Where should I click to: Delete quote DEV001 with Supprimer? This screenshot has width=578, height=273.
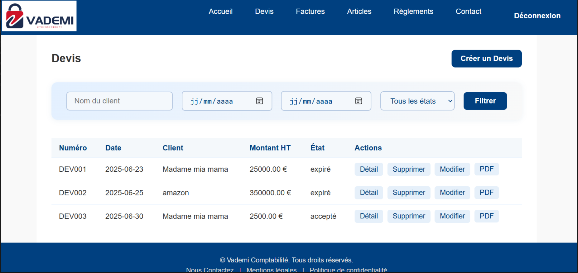pyautogui.click(x=409, y=169)
